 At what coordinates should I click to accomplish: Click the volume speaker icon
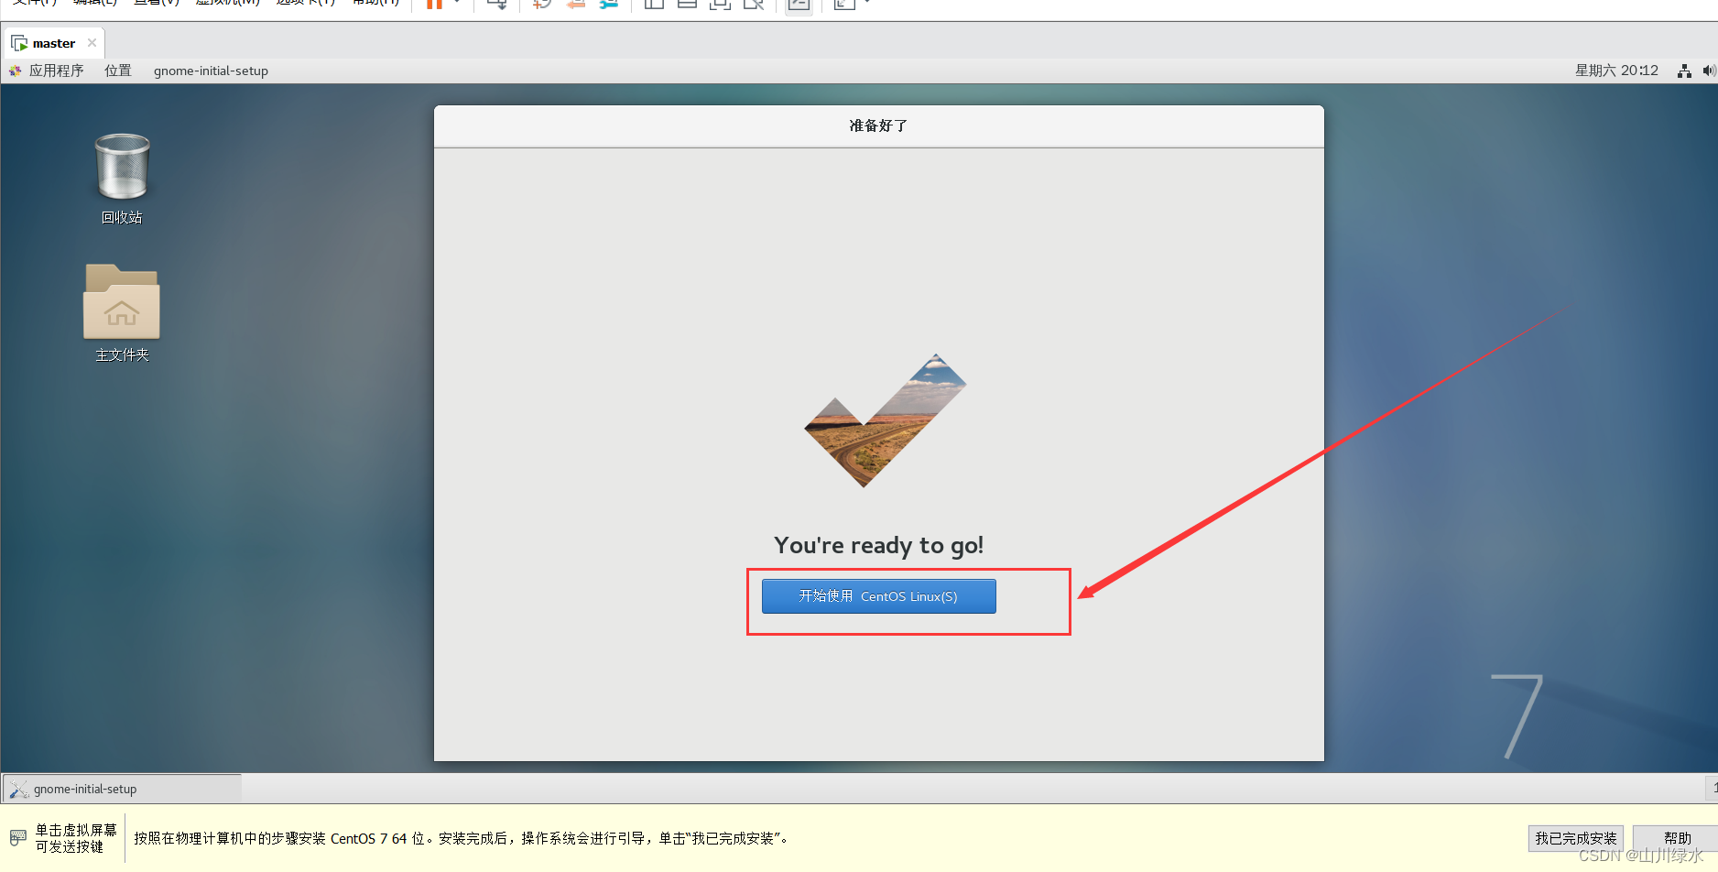(1709, 71)
